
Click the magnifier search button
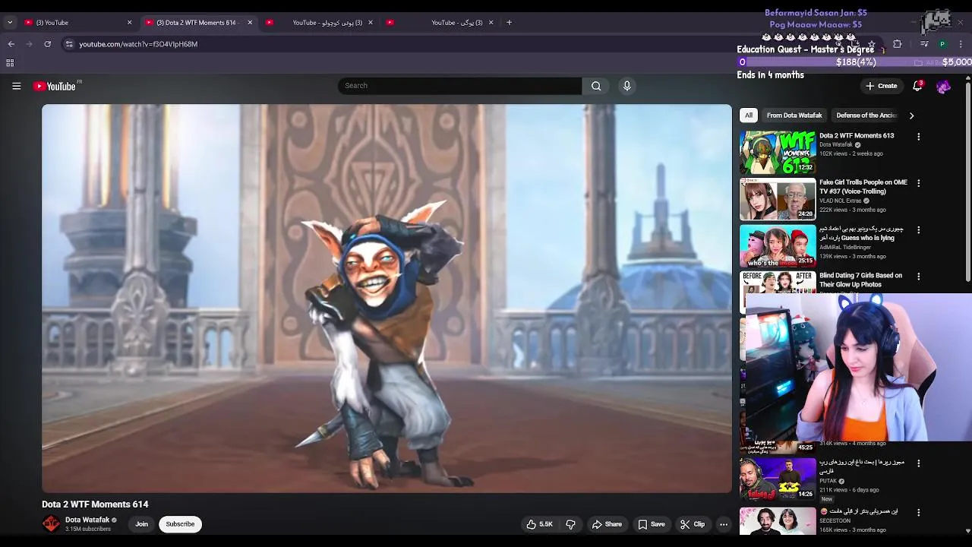(x=596, y=86)
